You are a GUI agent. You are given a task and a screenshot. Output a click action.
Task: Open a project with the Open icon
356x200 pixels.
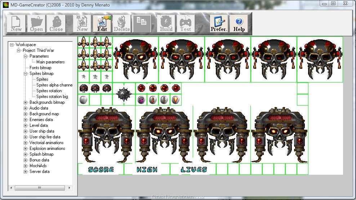[x=36, y=24]
